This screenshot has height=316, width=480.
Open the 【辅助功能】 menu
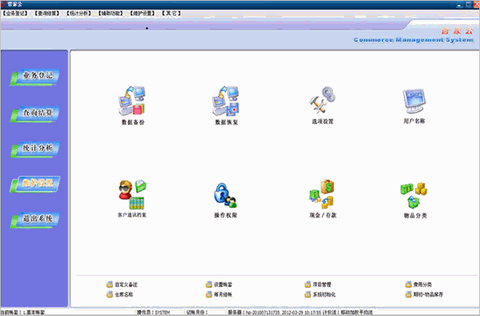pyautogui.click(x=111, y=13)
